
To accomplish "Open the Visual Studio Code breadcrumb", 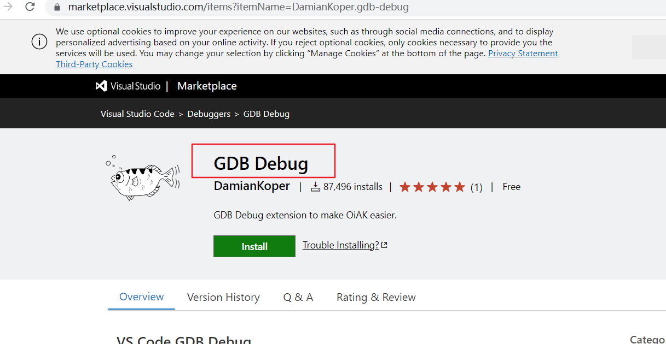I will [x=137, y=114].
